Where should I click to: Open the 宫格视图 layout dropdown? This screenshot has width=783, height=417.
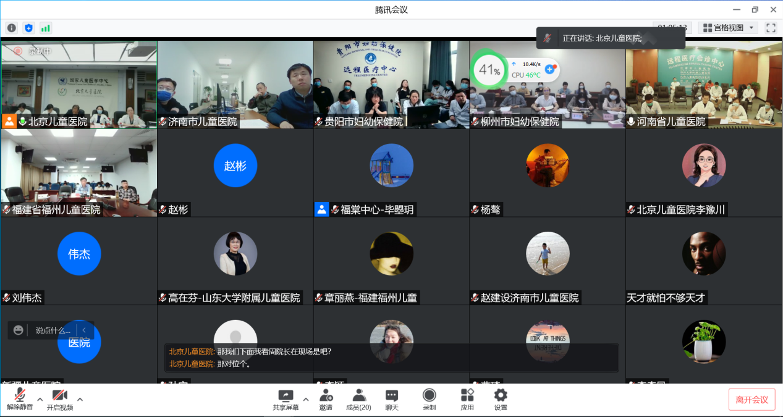pos(728,28)
